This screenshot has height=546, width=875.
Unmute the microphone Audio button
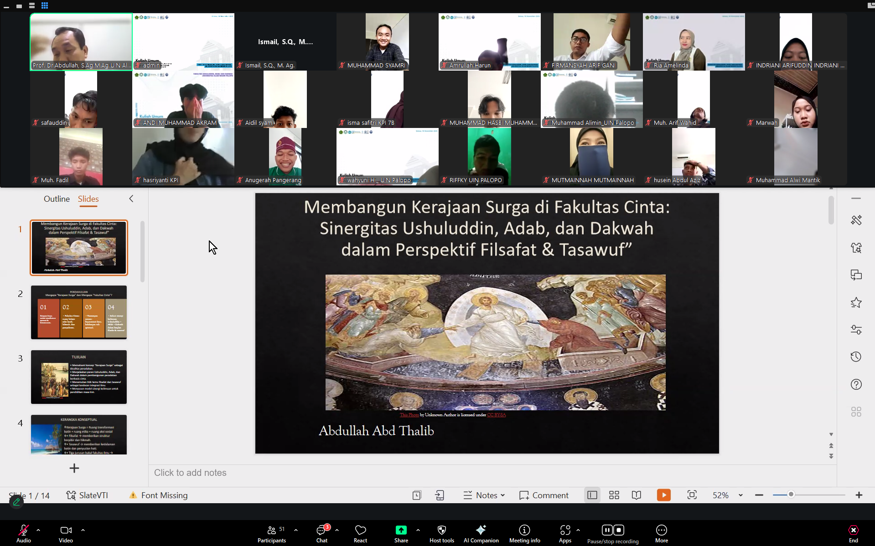23,531
